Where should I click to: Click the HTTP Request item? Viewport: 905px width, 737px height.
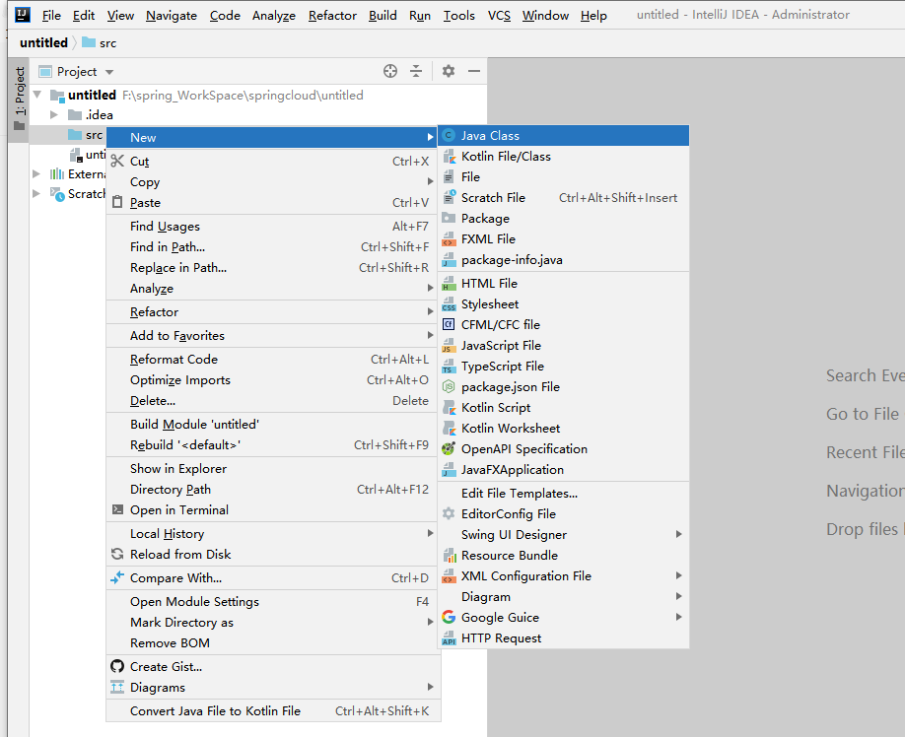click(501, 638)
